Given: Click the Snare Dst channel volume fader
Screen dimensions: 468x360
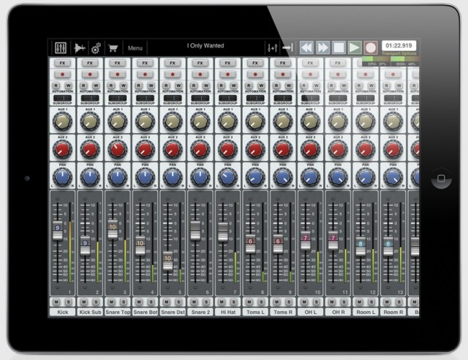Looking at the screenshot, I should click(167, 260).
